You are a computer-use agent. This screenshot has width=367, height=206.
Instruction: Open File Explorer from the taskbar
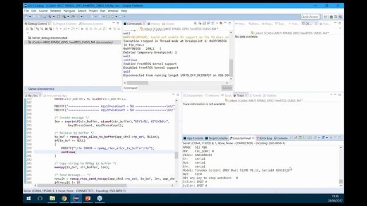click(52, 199)
